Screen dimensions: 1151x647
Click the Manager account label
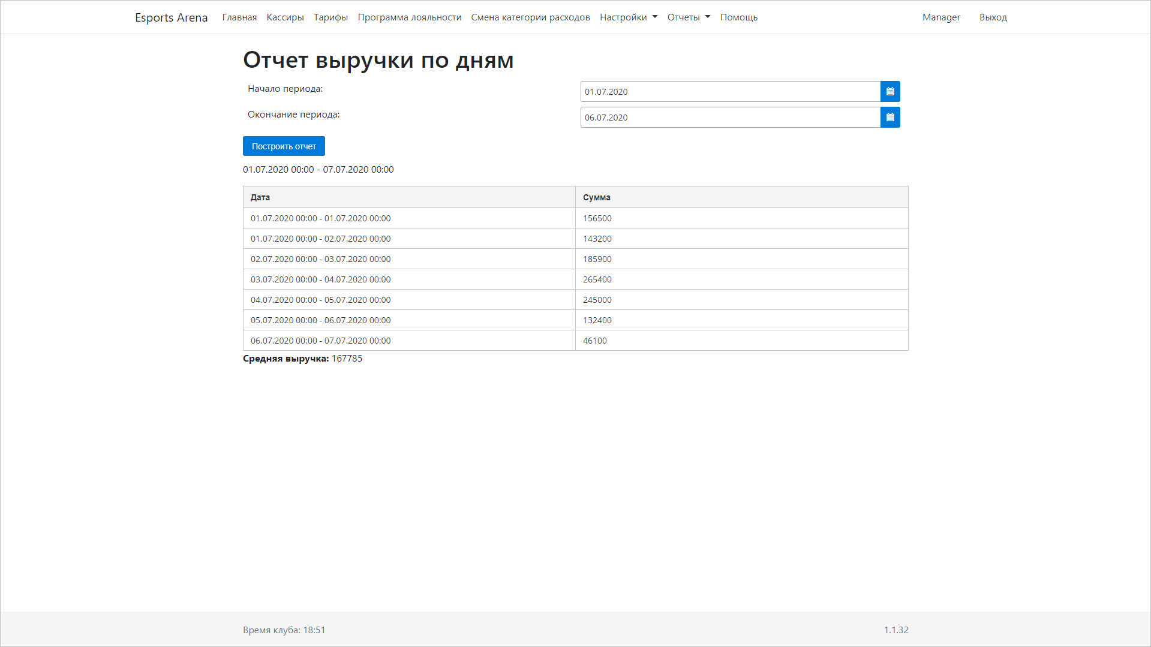click(940, 17)
